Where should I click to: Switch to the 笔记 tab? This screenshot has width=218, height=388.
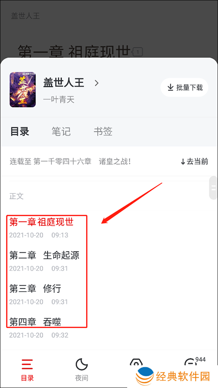[x=61, y=131]
